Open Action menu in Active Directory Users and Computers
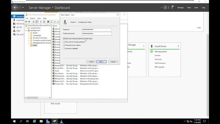This screenshot has height=124, width=220. [x=33, y=18]
